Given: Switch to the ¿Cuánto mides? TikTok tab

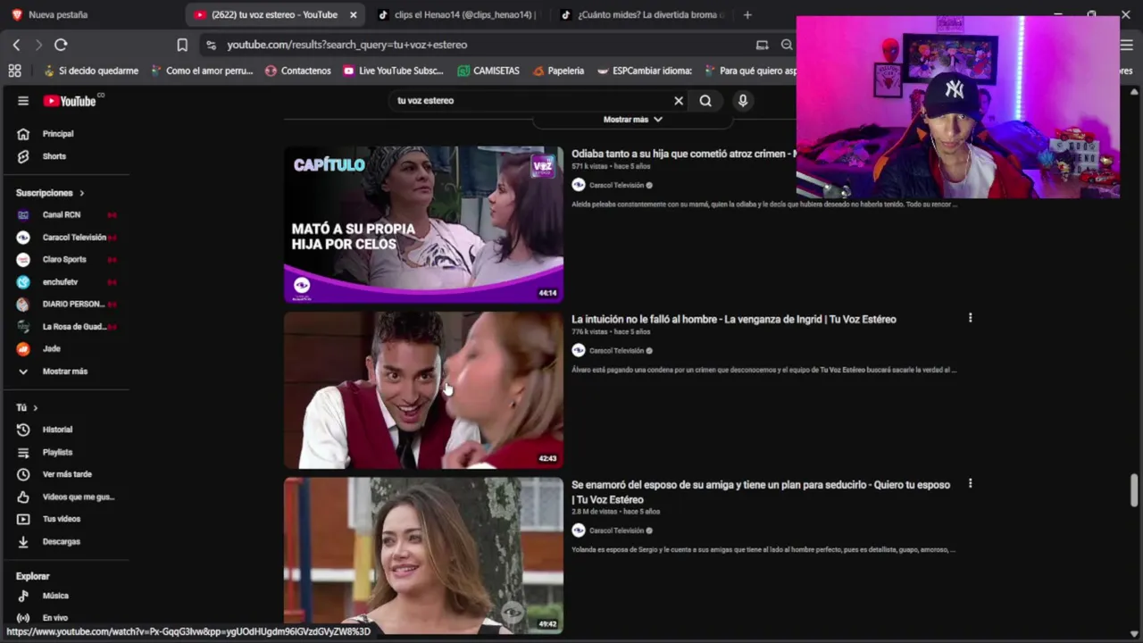Looking at the screenshot, I should (x=643, y=14).
